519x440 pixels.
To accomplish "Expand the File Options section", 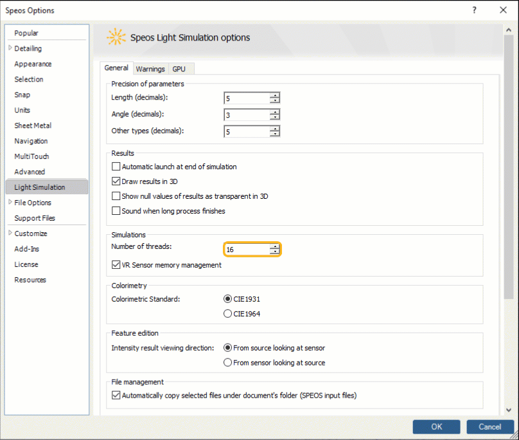I will point(12,203).
